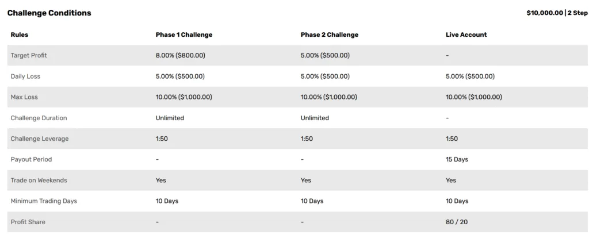This screenshot has width=589, height=234.
Task: Select the Phase 1 Challenge column header
Action: pos(184,34)
